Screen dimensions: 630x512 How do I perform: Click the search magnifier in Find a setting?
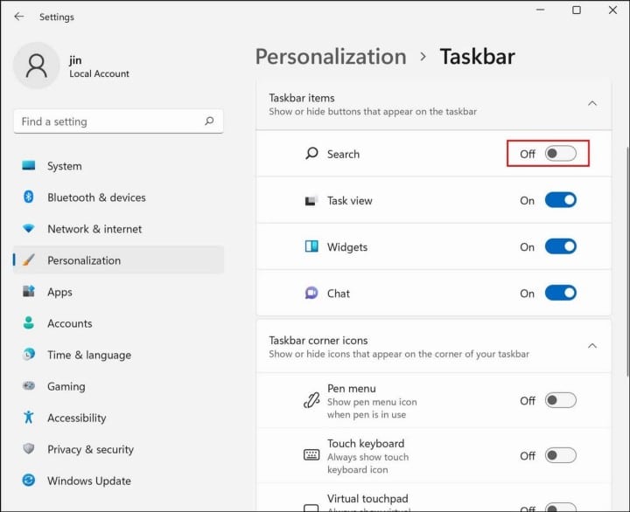point(209,121)
